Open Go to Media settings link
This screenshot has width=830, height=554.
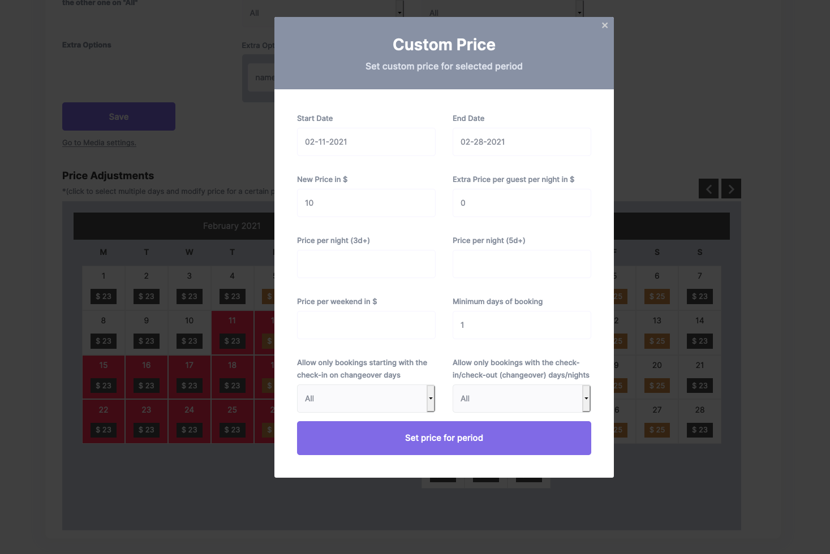click(99, 143)
